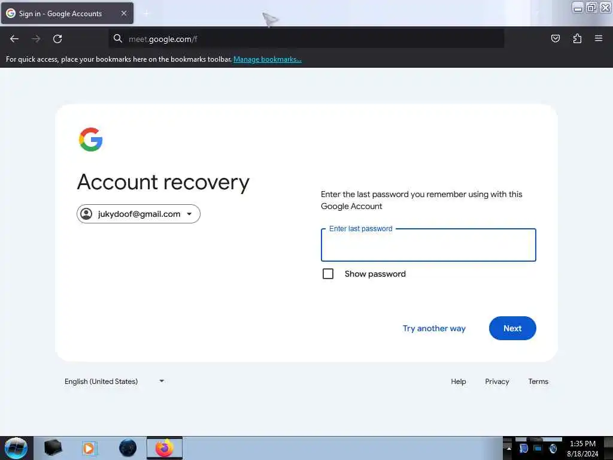Open the dark globe app in taskbar
This screenshot has height=460, width=613.
[x=128, y=448]
